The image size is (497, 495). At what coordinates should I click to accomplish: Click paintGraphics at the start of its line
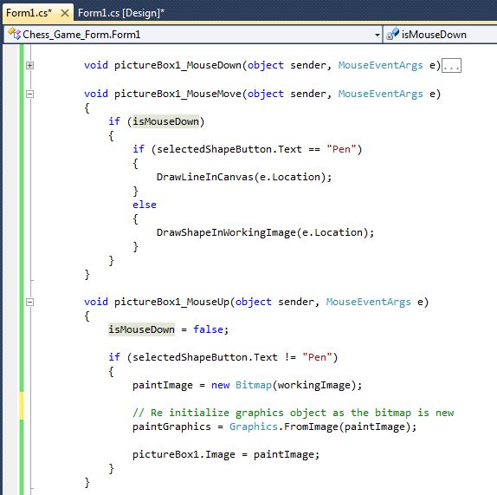coord(171,427)
